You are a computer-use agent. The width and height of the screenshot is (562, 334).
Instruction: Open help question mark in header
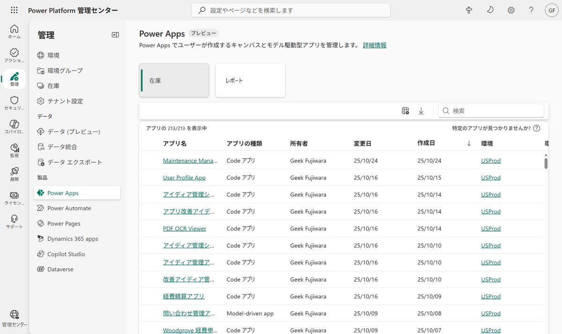coord(531,10)
